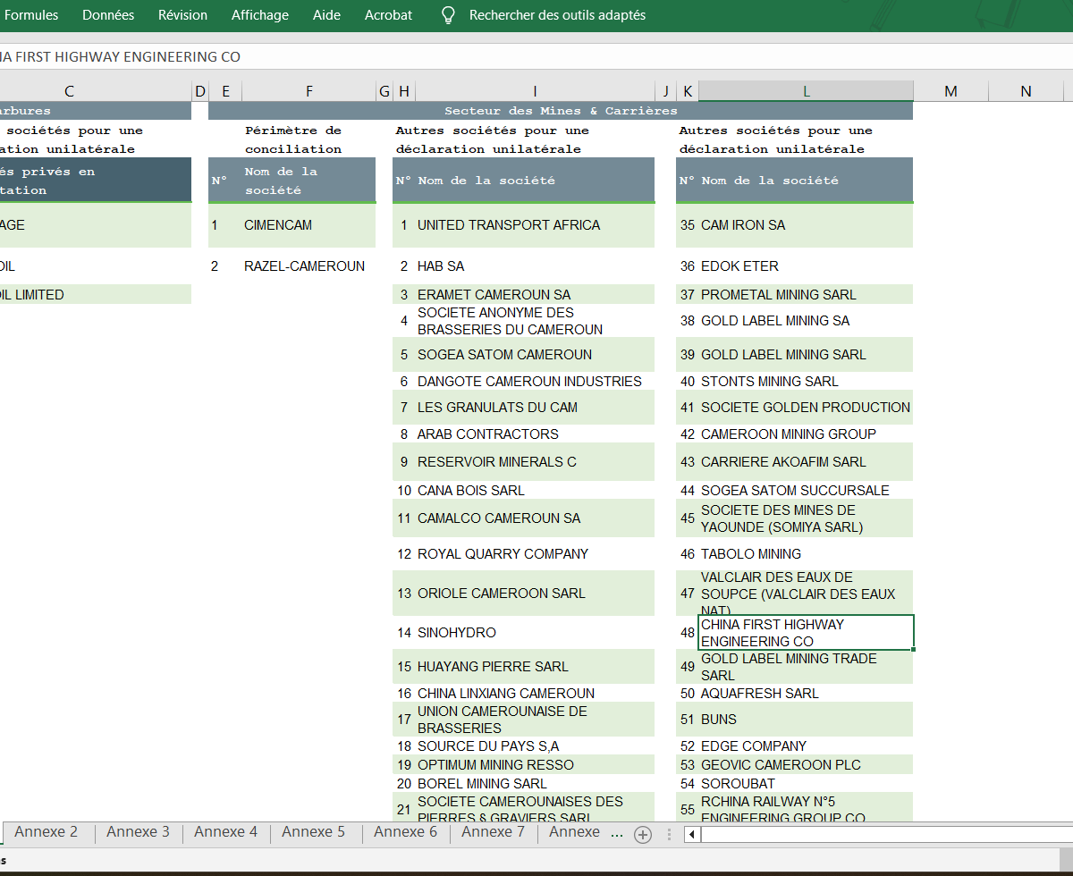Viewport: 1073px width, 876px height.
Task: Open the Acrobat tab
Action: point(389,15)
